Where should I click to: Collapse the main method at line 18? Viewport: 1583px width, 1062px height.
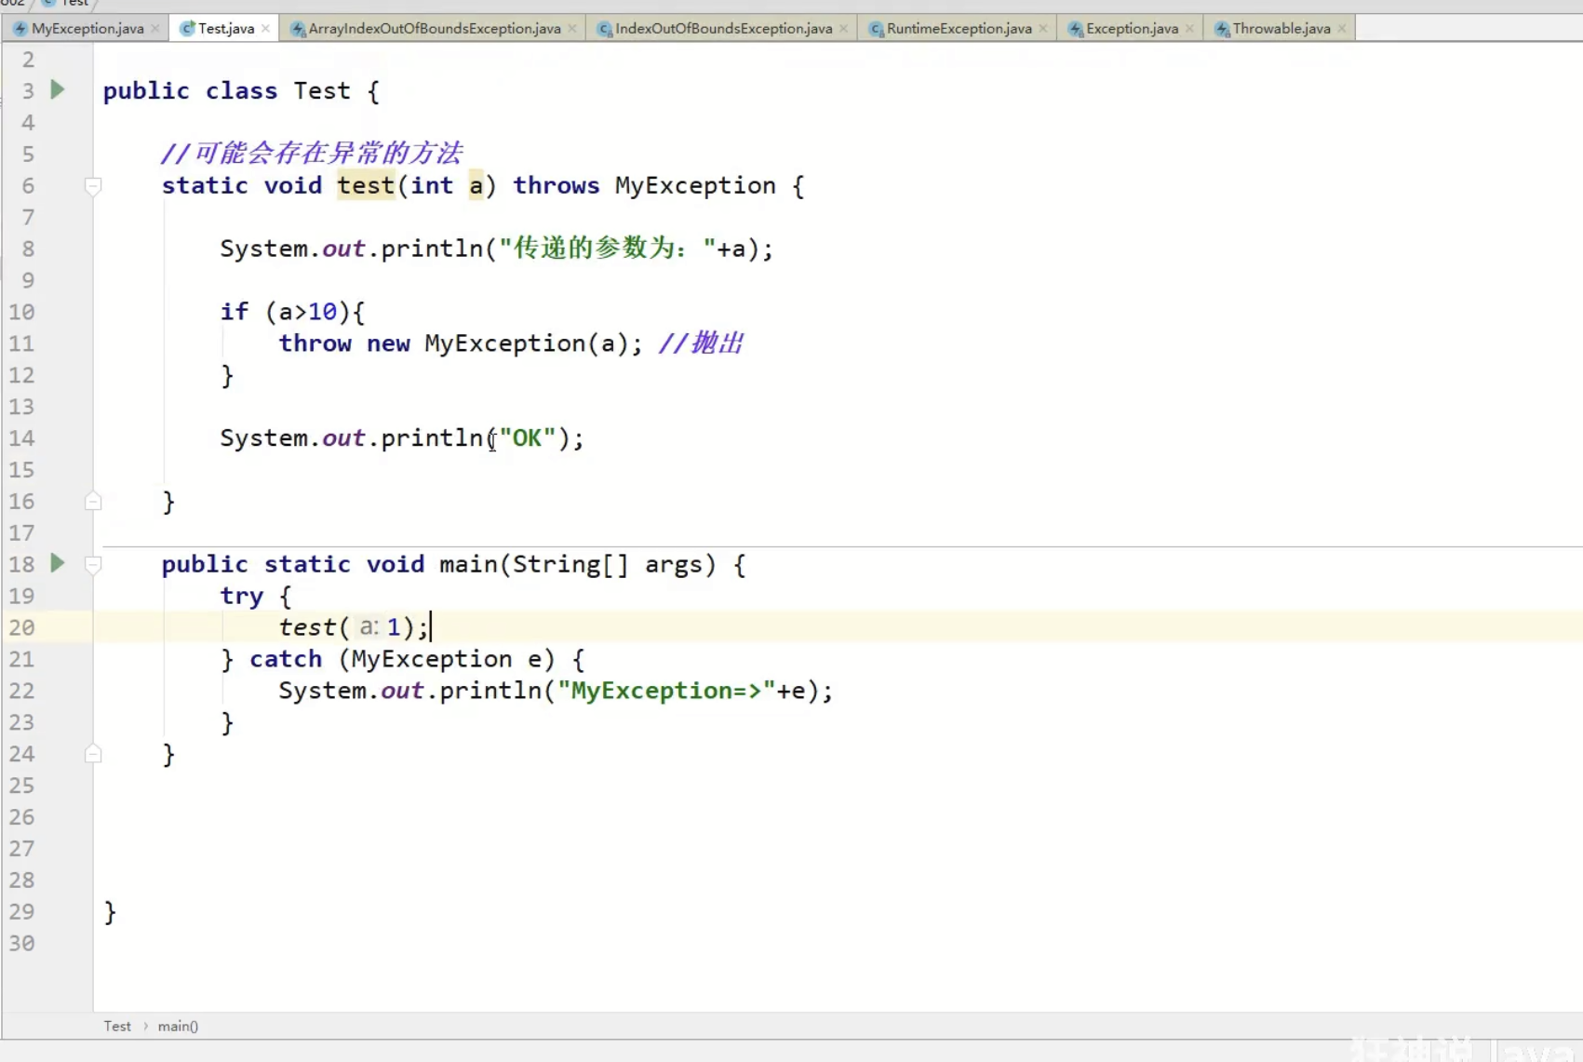[93, 564]
